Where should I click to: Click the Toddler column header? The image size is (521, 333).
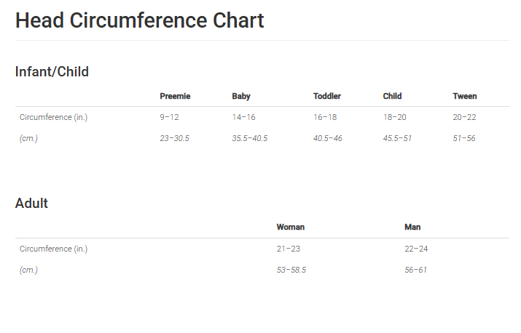[327, 96]
